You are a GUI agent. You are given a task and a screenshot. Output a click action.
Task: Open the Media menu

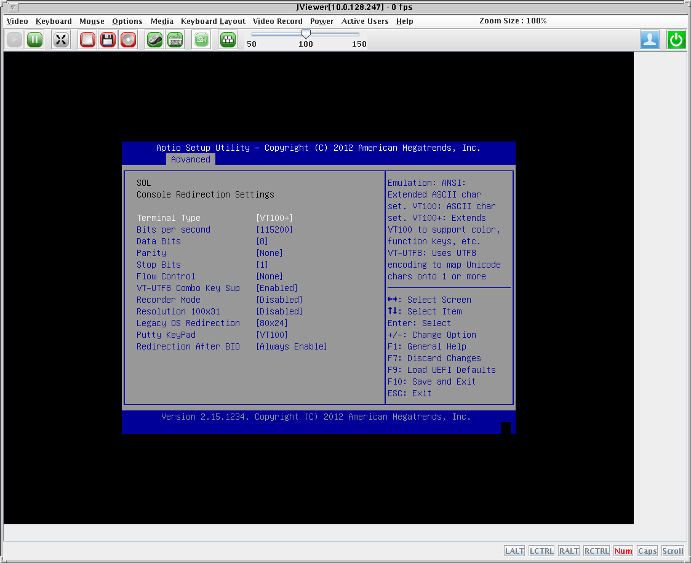click(162, 21)
